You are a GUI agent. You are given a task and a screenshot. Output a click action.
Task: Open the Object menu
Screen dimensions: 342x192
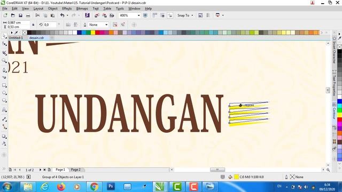[x=52, y=9]
